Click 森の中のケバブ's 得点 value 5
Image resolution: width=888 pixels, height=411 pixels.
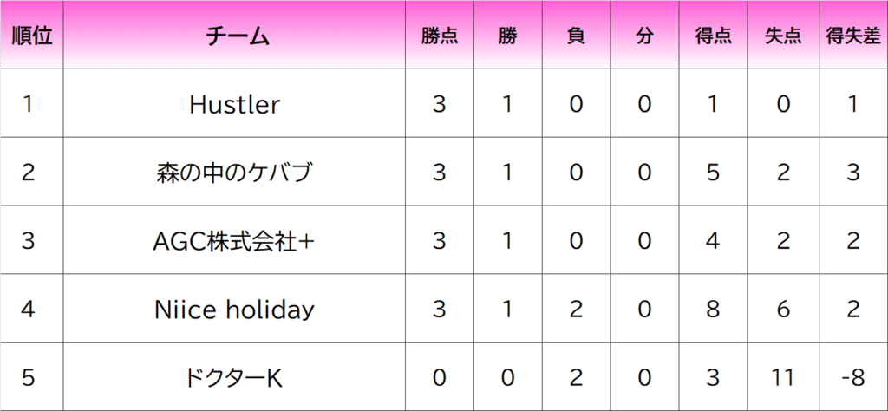pos(713,173)
